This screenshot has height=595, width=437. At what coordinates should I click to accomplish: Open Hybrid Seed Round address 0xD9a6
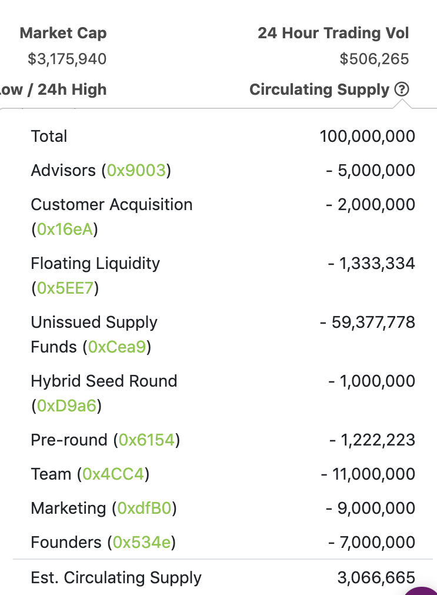coord(67,405)
